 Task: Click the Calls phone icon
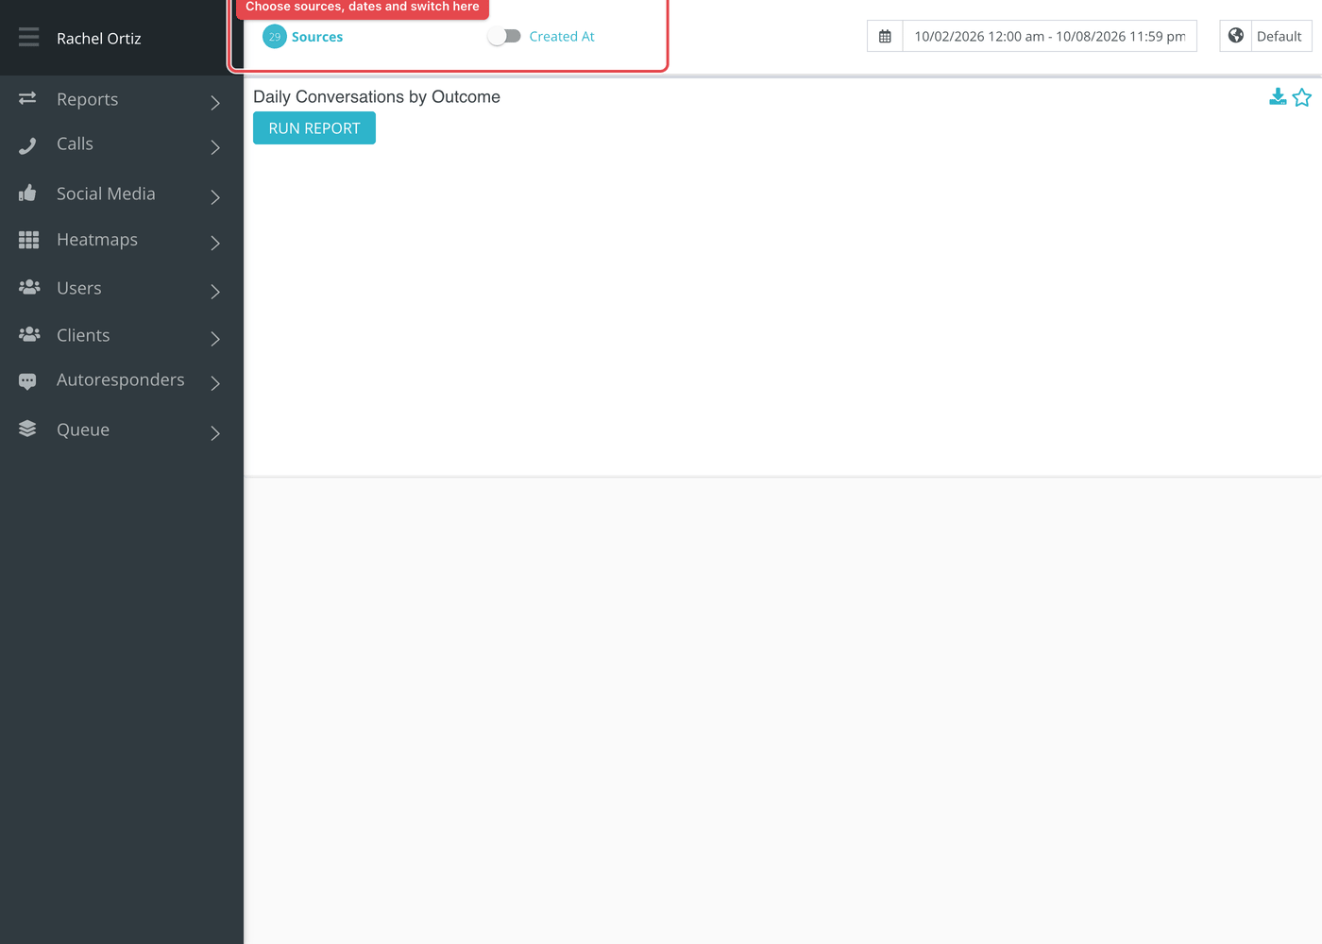27,144
